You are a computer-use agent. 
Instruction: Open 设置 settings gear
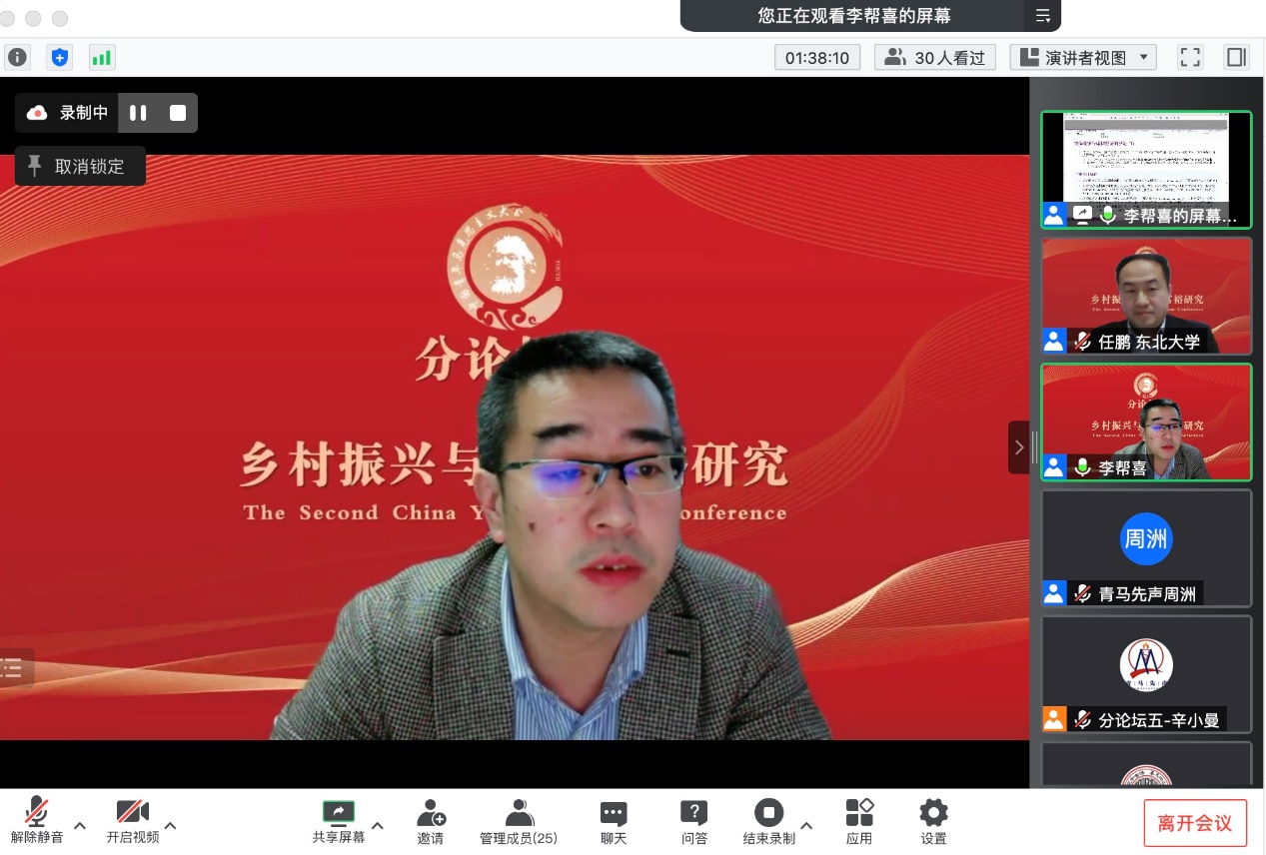(x=933, y=821)
